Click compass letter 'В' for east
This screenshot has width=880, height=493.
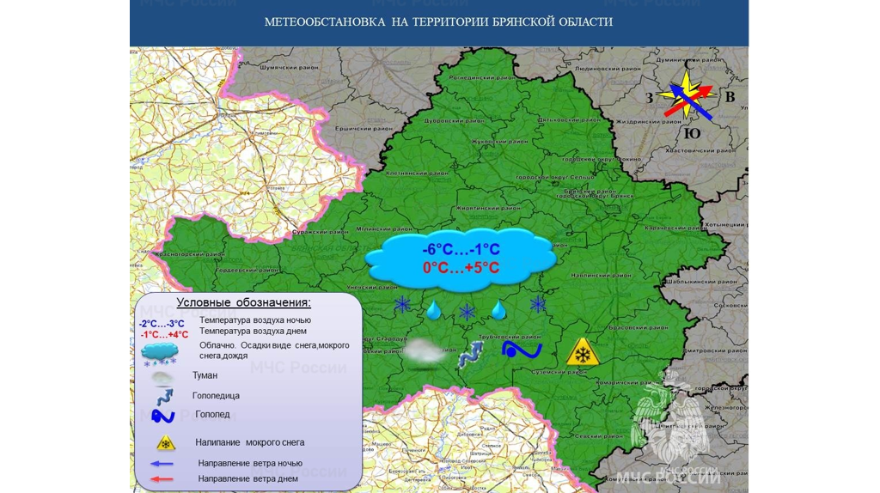pyautogui.click(x=730, y=97)
